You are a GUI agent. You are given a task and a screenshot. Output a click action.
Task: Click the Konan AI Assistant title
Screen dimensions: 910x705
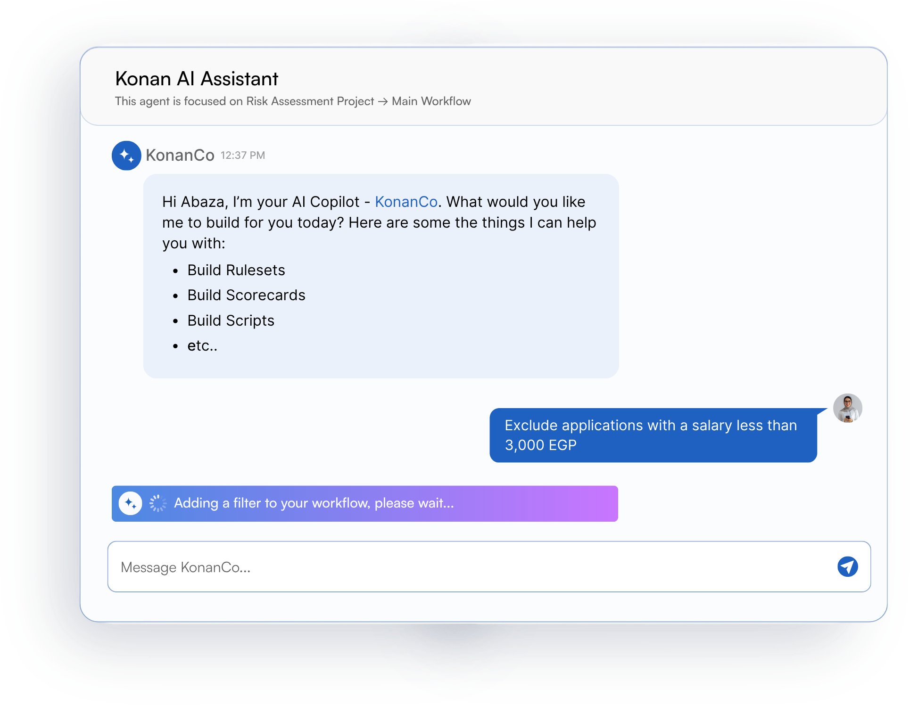[197, 79]
